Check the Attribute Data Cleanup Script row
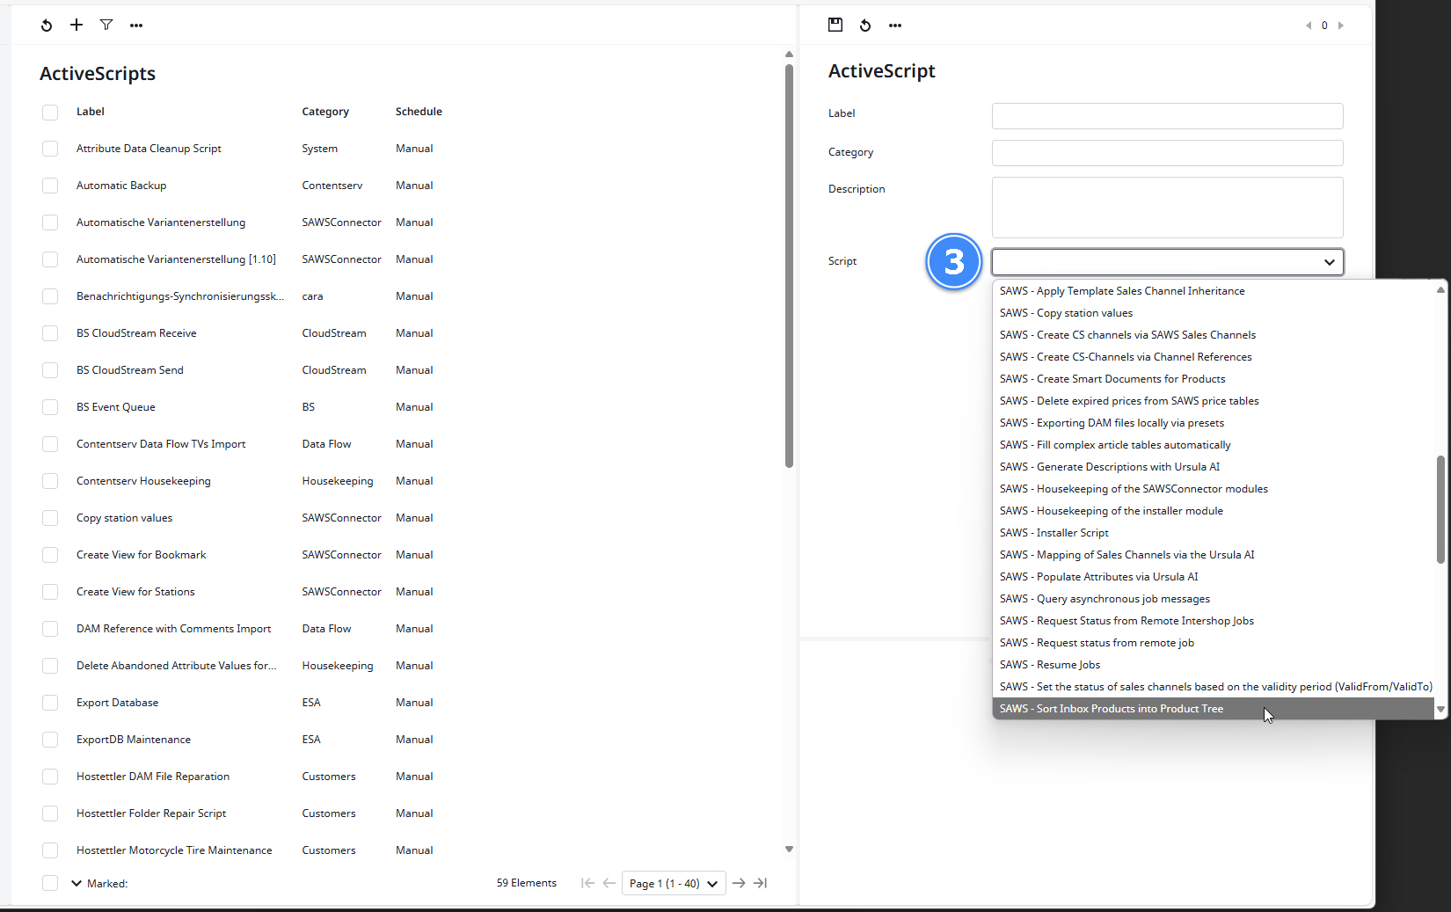Viewport: 1451px width, 912px height. point(50,150)
